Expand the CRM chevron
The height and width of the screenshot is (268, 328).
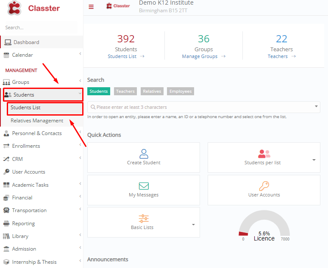(x=80, y=157)
